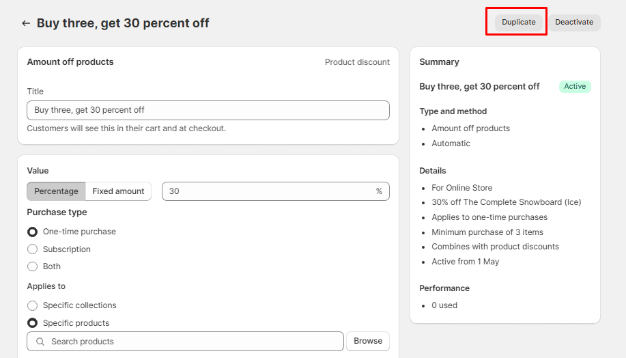Screen dimensions: 626x358
Task: Select Specific products radio button
Action: pyautogui.click(x=32, y=323)
